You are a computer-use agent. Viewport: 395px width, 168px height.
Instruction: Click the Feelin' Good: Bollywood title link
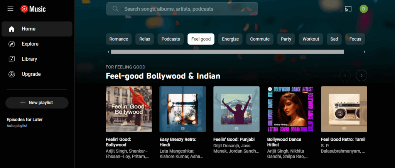pos(118,142)
